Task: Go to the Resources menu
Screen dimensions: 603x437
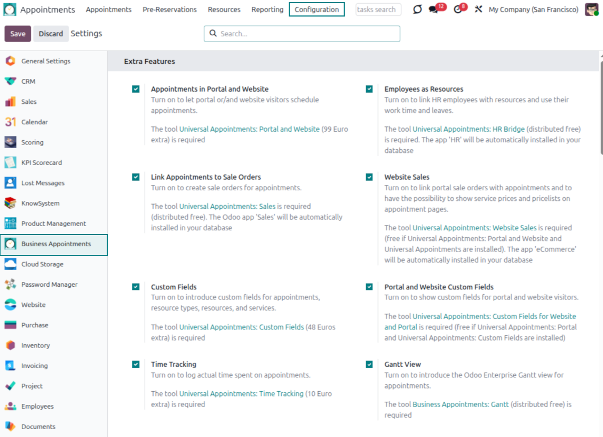Action: tap(224, 10)
